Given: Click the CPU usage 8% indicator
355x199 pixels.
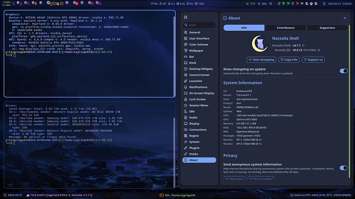Looking at the screenshot, I should tap(154, 4).
